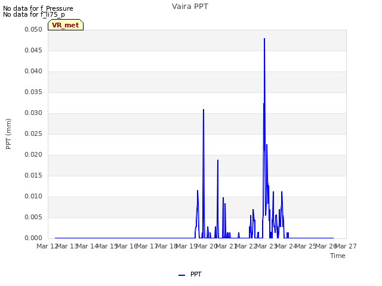Click the 0.030 y-axis tick label
Viewport: 382px width, 286px height.
[x=33, y=113]
